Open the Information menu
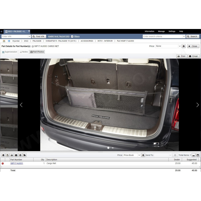Image resolution: width=201 pixels, height=201 pixels. pyautogui.click(x=150, y=31)
